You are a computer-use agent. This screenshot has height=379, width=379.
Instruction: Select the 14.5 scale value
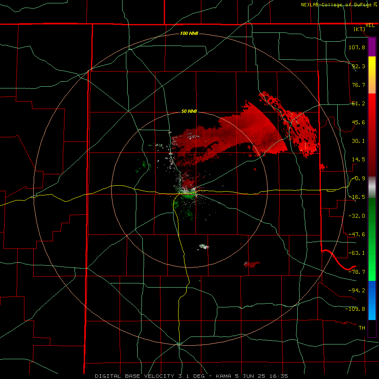point(358,160)
